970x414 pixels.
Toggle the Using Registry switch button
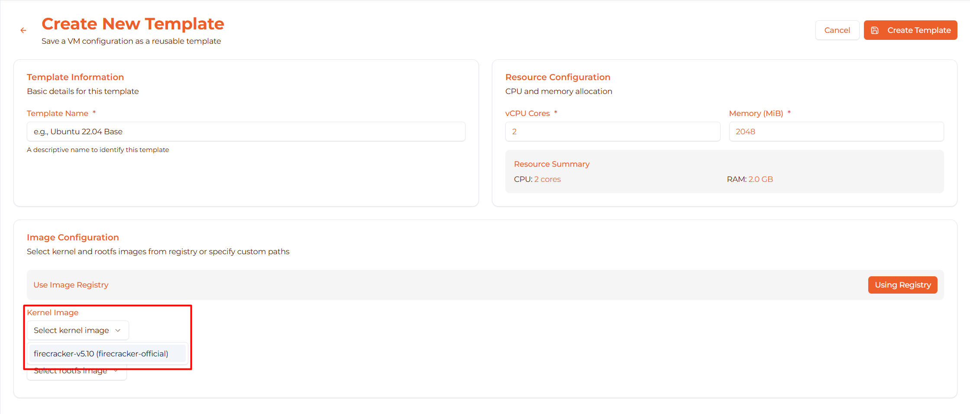coord(902,285)
